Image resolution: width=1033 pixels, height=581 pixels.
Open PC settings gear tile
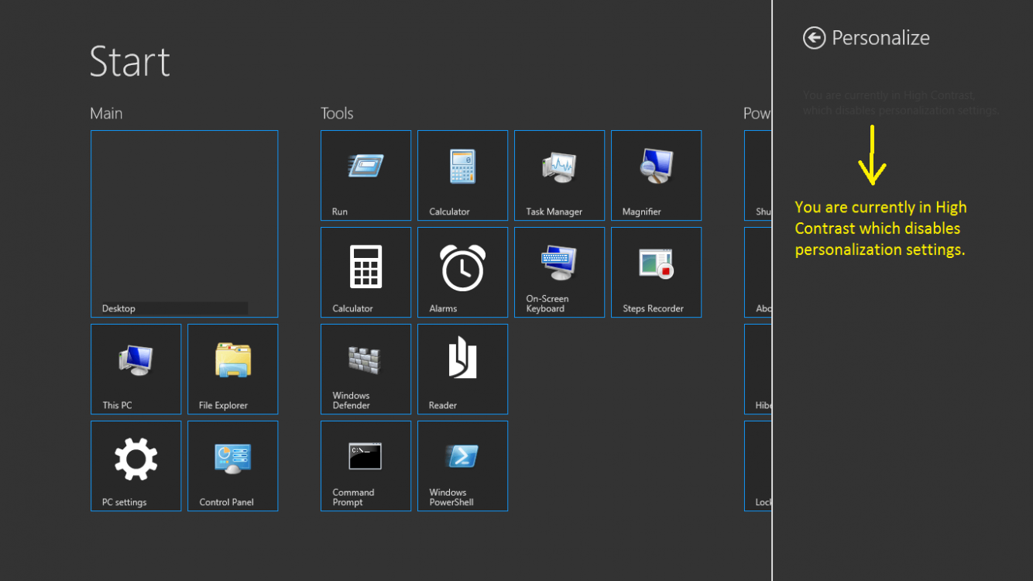point(136,466)
